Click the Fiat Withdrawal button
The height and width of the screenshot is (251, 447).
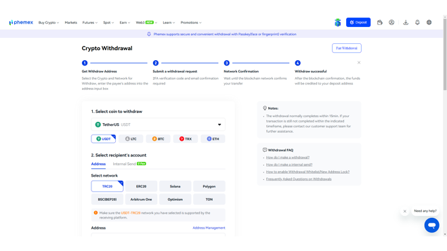[346, 48]
